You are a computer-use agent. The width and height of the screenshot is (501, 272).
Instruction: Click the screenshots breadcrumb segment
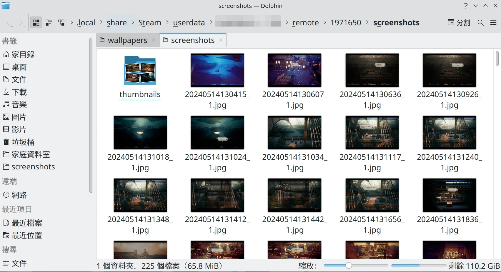(x=396, y=23)
